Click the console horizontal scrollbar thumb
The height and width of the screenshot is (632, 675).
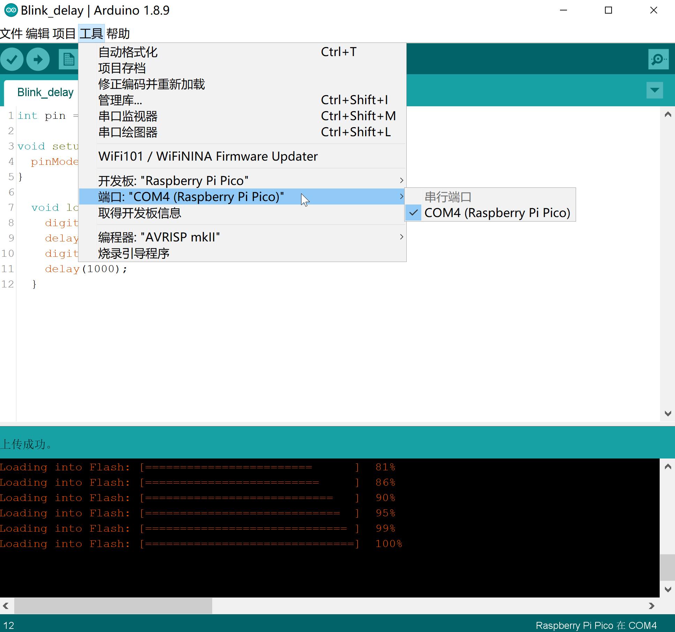click(113, 606)
